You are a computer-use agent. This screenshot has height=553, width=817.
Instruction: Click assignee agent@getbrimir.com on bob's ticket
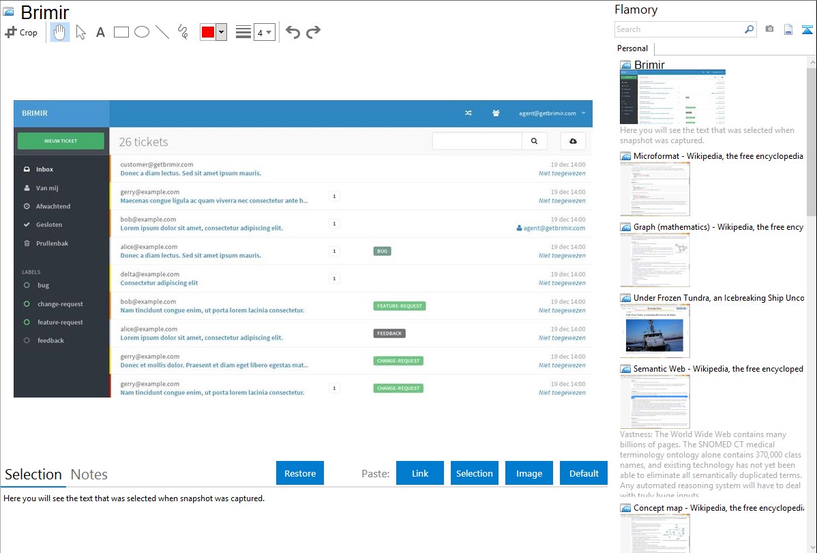pyautogui.click(x=551, y=228)
